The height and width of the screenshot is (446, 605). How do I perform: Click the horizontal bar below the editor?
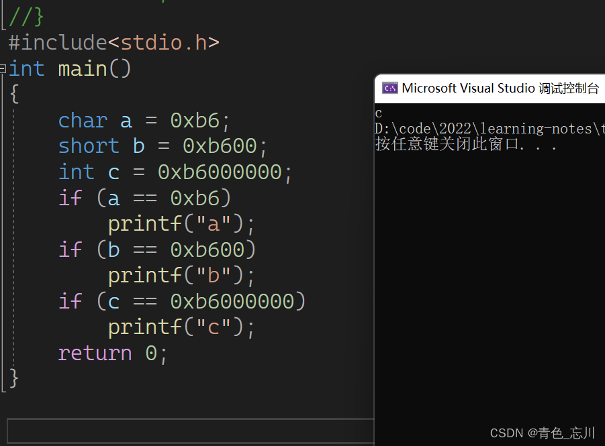click(189, 430)
